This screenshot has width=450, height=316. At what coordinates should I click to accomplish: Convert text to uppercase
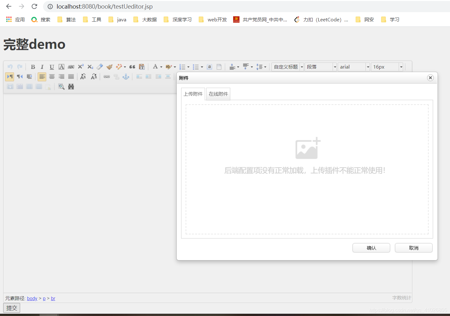pos(83,77)
